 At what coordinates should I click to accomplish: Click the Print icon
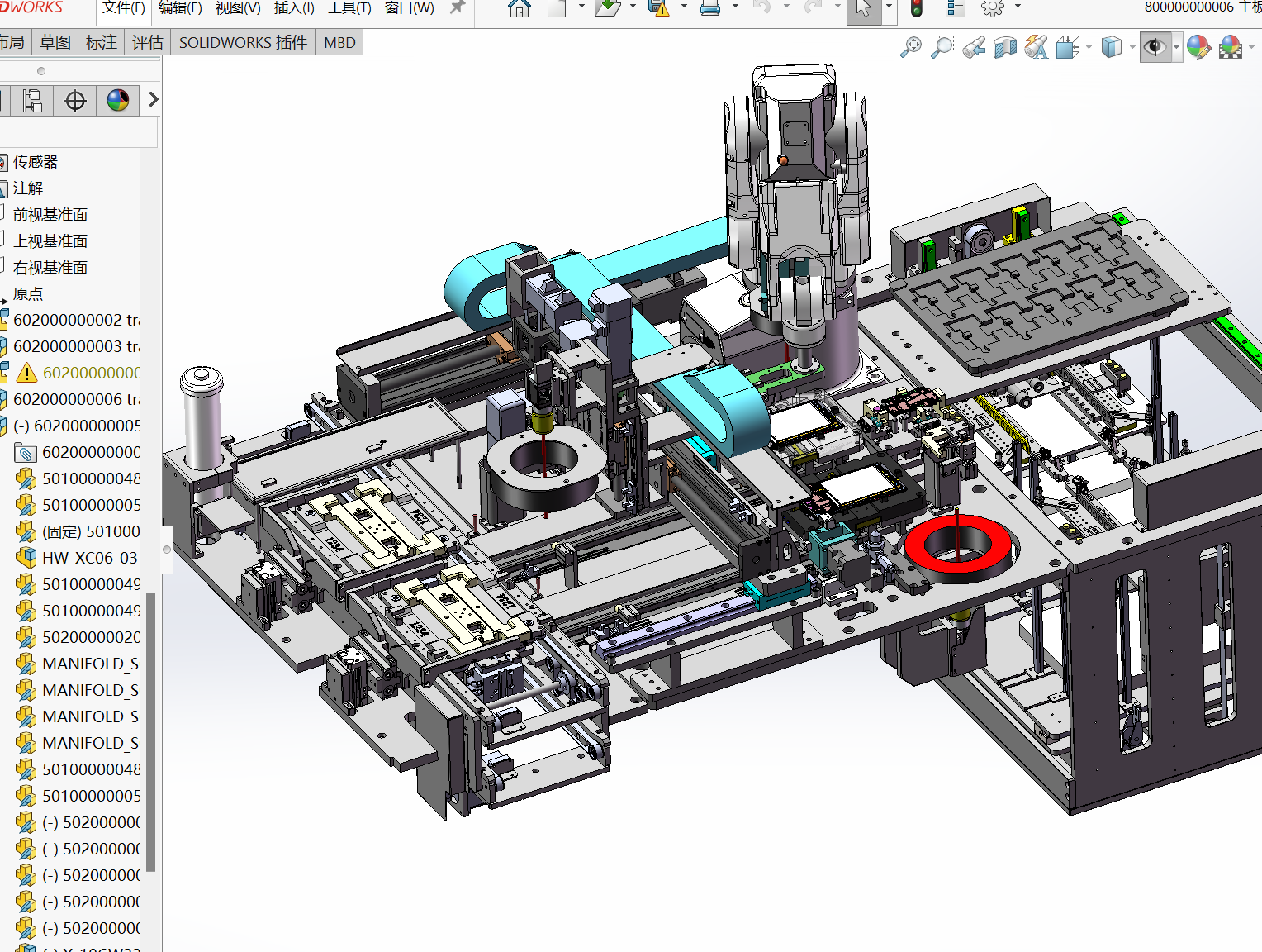710,8
